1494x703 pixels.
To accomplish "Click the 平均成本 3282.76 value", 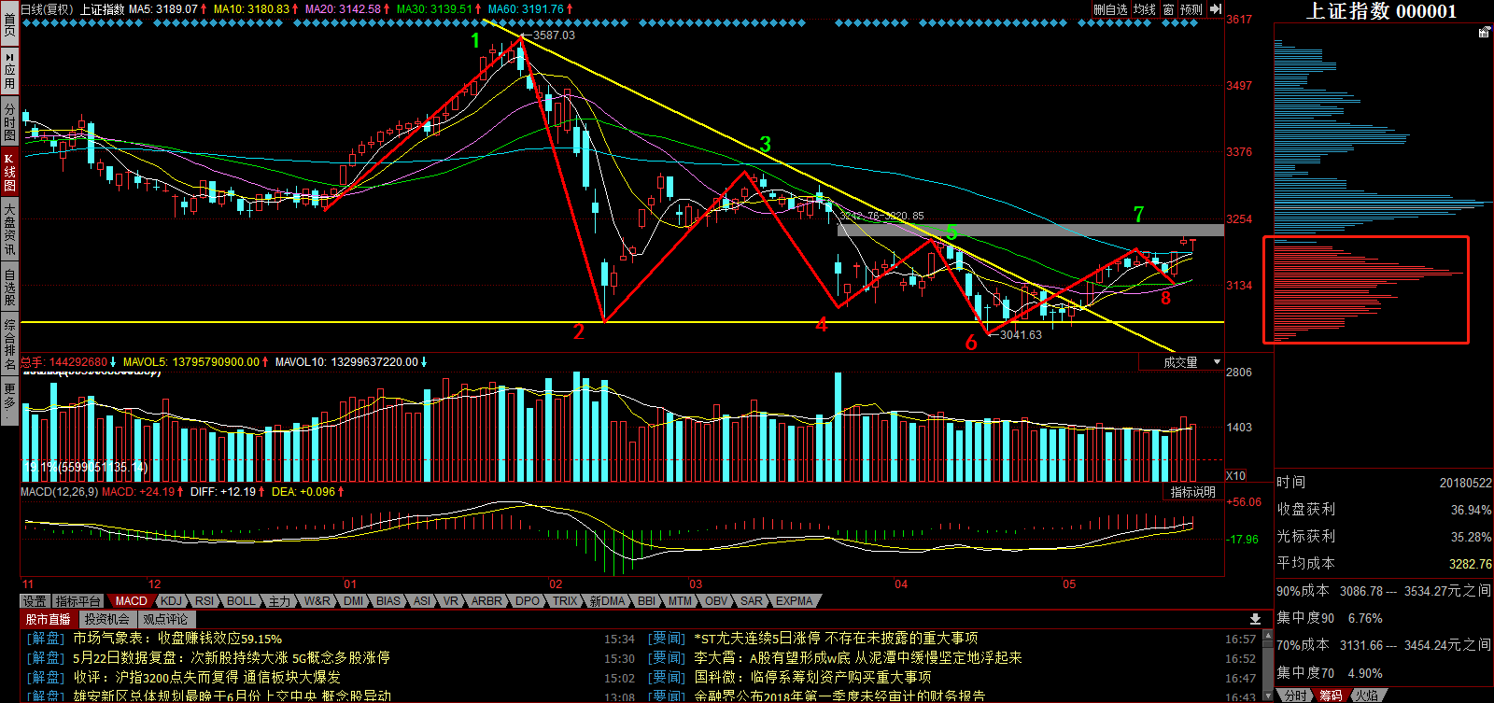I will point(1471,564).
